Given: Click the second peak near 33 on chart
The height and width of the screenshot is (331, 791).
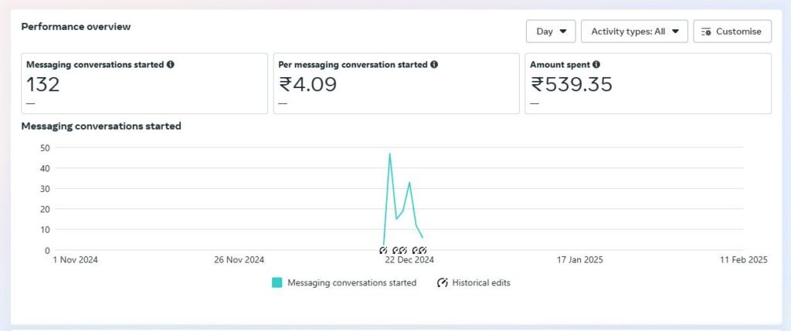Looking at the screenshot, I should coord(409,183).
